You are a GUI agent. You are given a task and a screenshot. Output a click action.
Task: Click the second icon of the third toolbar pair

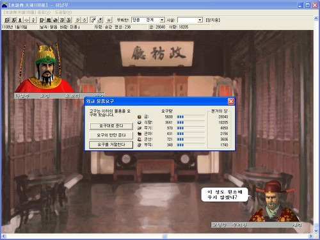pos(84,20)
